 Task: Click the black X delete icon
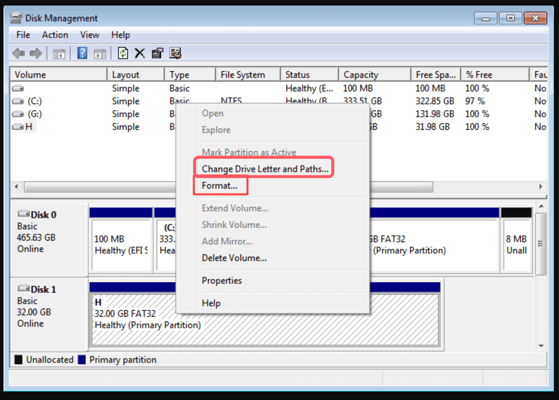[x=140, y=53]
